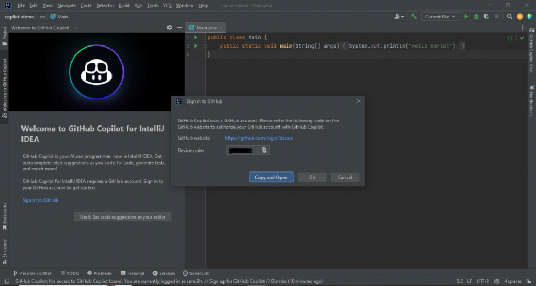Click the Build project hammer icon
Viewport: 536px width, 286px height.
coord(414,16)
